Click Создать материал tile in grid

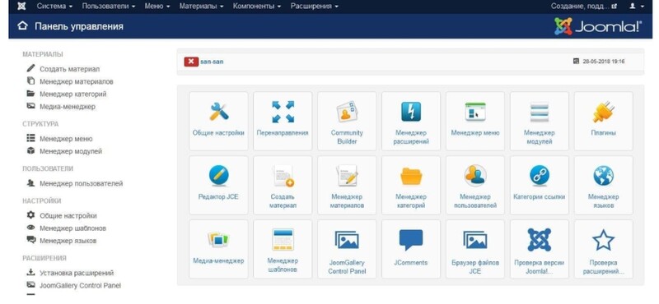click(x=283, y=185)
